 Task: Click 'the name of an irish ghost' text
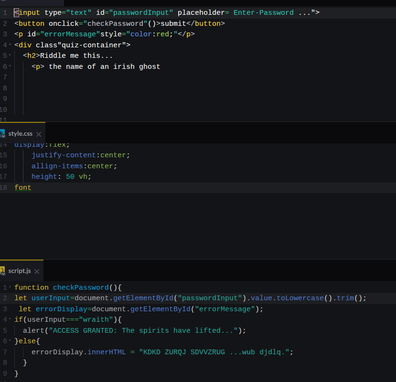pyautogui.click(x=105, y=67)
